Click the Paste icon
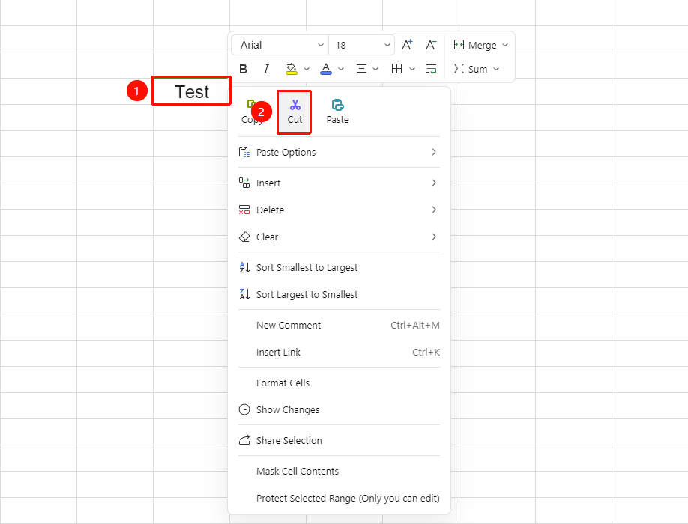688x524 pixels. click(x=337, y=105)
